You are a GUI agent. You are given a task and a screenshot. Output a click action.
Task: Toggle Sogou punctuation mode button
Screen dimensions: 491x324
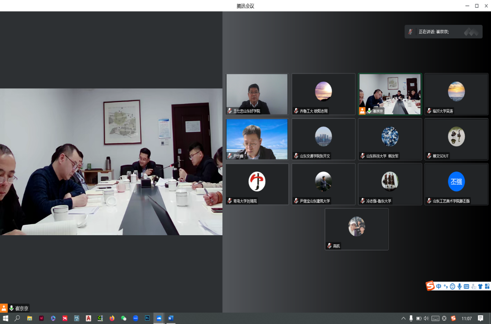pos(445,286)
